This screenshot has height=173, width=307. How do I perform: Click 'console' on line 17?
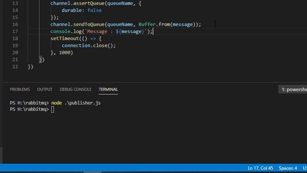(x=60, y=32)
